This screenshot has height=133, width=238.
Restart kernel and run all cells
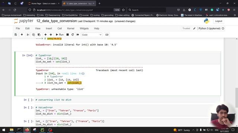78,35
